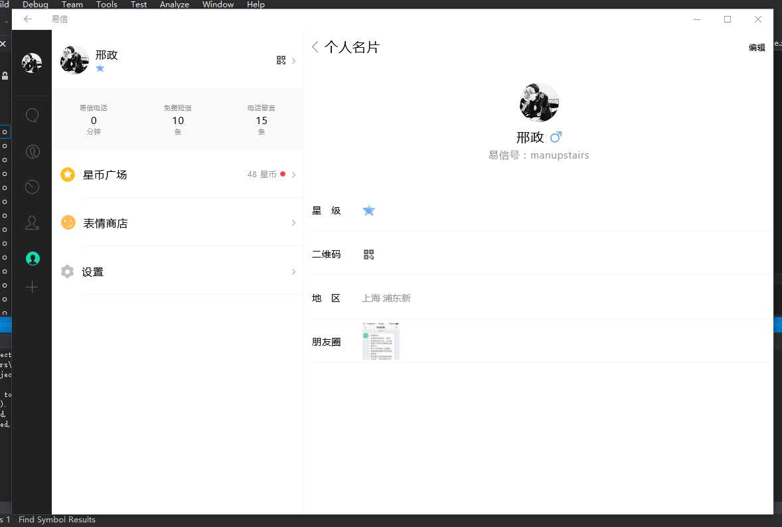Open the Team menu in the background IDE

[x=72, y=5]
